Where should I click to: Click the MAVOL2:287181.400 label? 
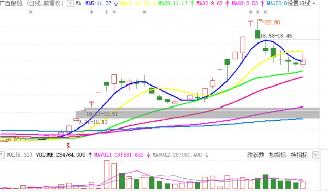pos(177,155)
